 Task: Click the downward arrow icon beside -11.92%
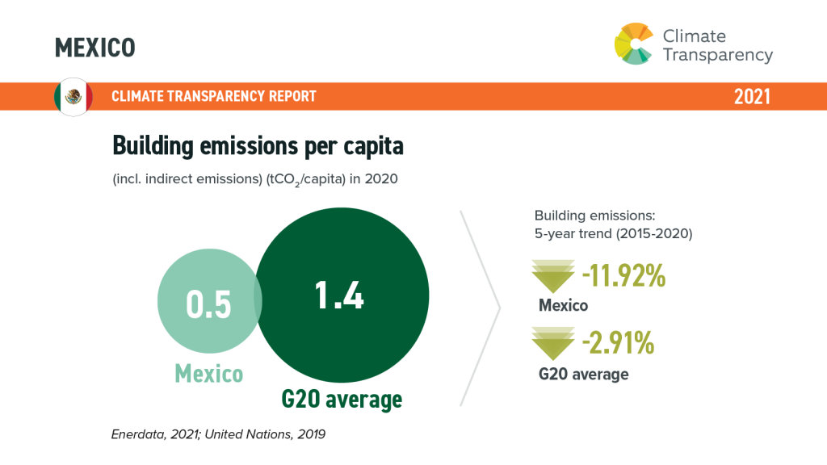[x=554, y=276]
